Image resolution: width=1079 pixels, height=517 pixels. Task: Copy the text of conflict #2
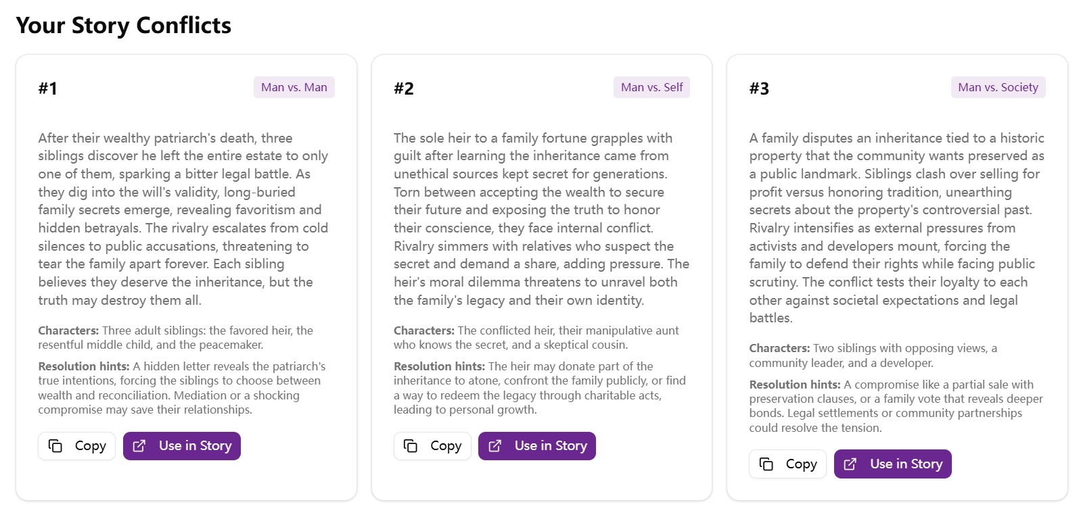coord(432,446)
